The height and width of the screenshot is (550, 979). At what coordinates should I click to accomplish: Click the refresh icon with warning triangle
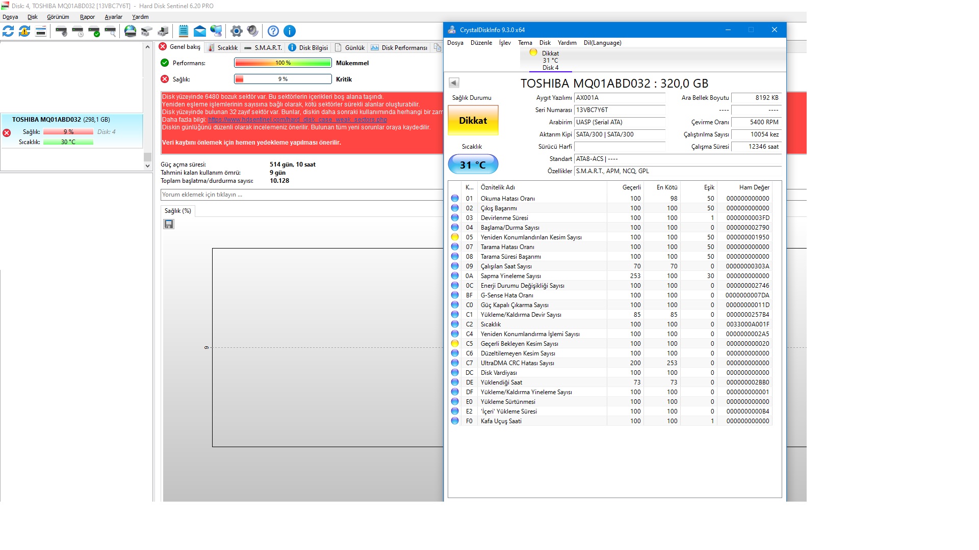pos(24,31)
